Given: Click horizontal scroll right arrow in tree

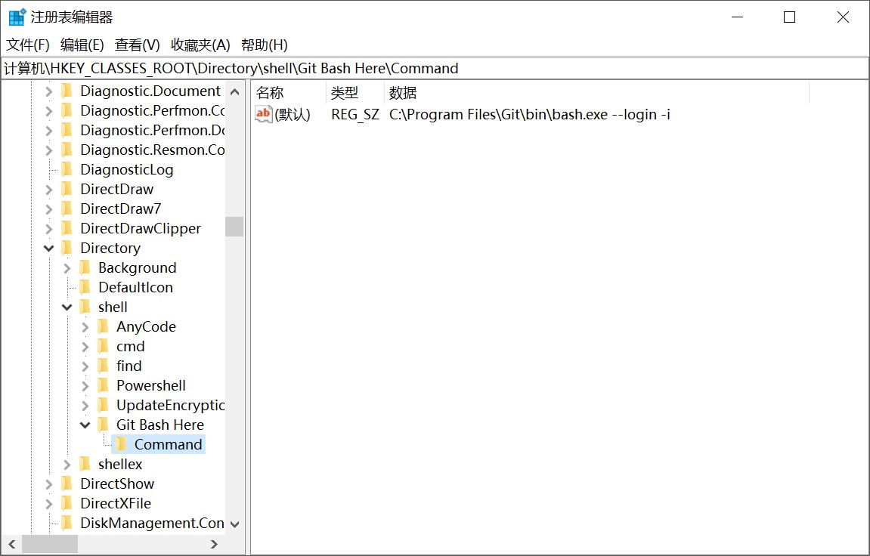Looking at the screenshot, I should [214, 545].
